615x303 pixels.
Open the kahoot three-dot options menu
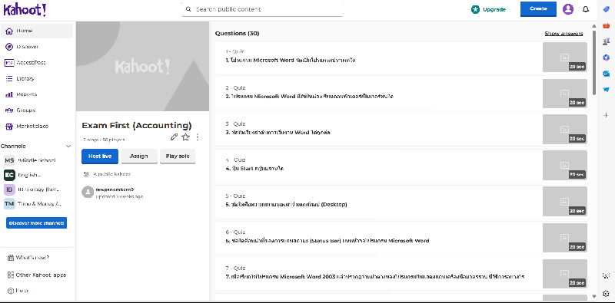(198, 137)
